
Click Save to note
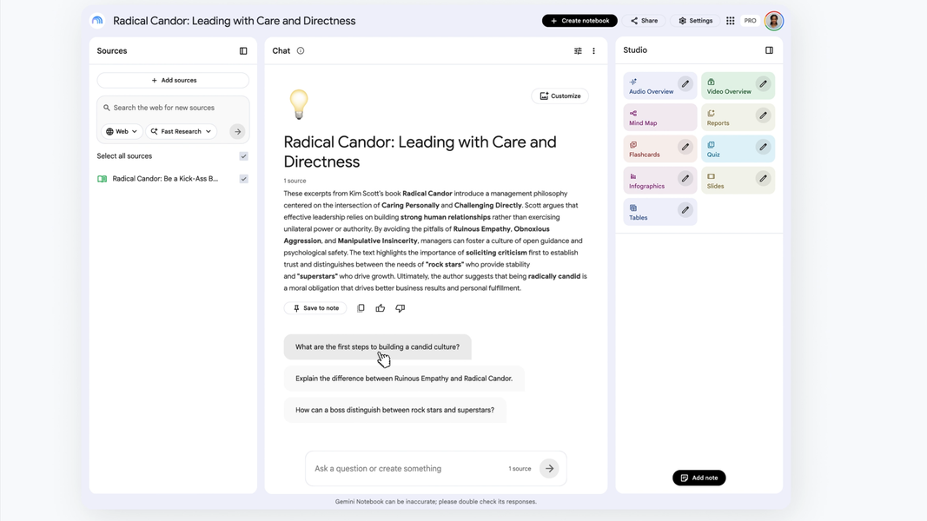click(315, 307)
